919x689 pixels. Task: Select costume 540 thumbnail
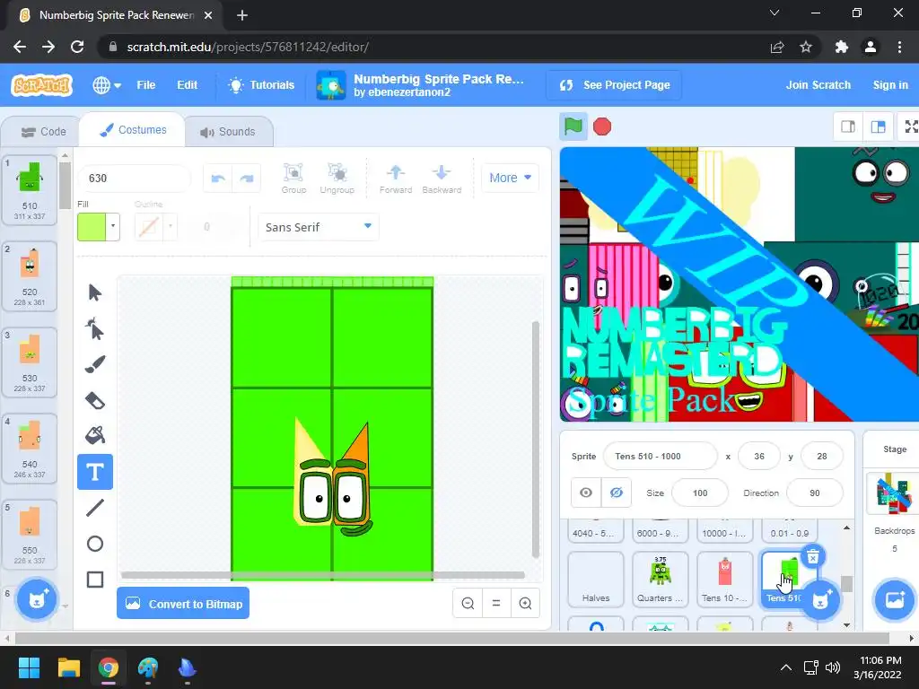click(30, 449)
